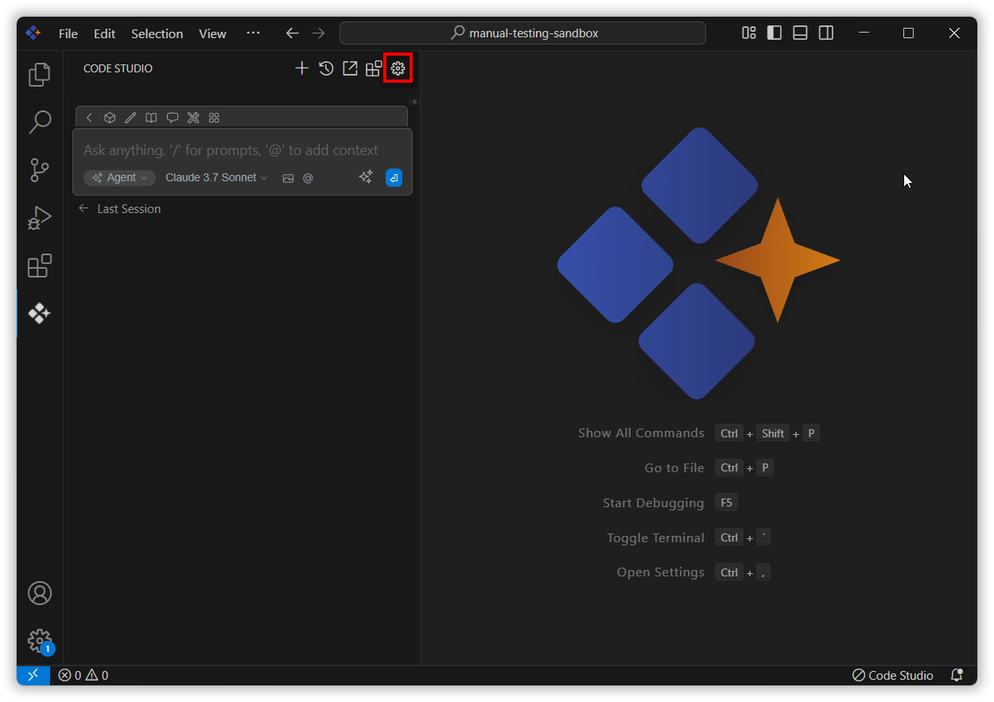Click the open book icon in chat toolbar
Image resolution: width=994 pixels, height=702 pixels.
pyautogui.click(x=151, y=118)
